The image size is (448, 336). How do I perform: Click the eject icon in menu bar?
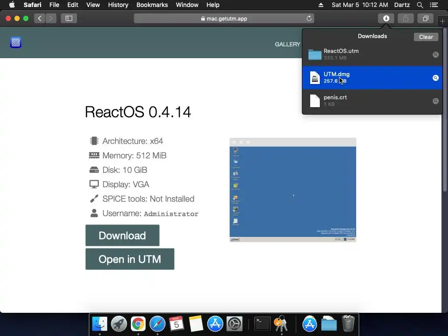click(x=321, y=5)
